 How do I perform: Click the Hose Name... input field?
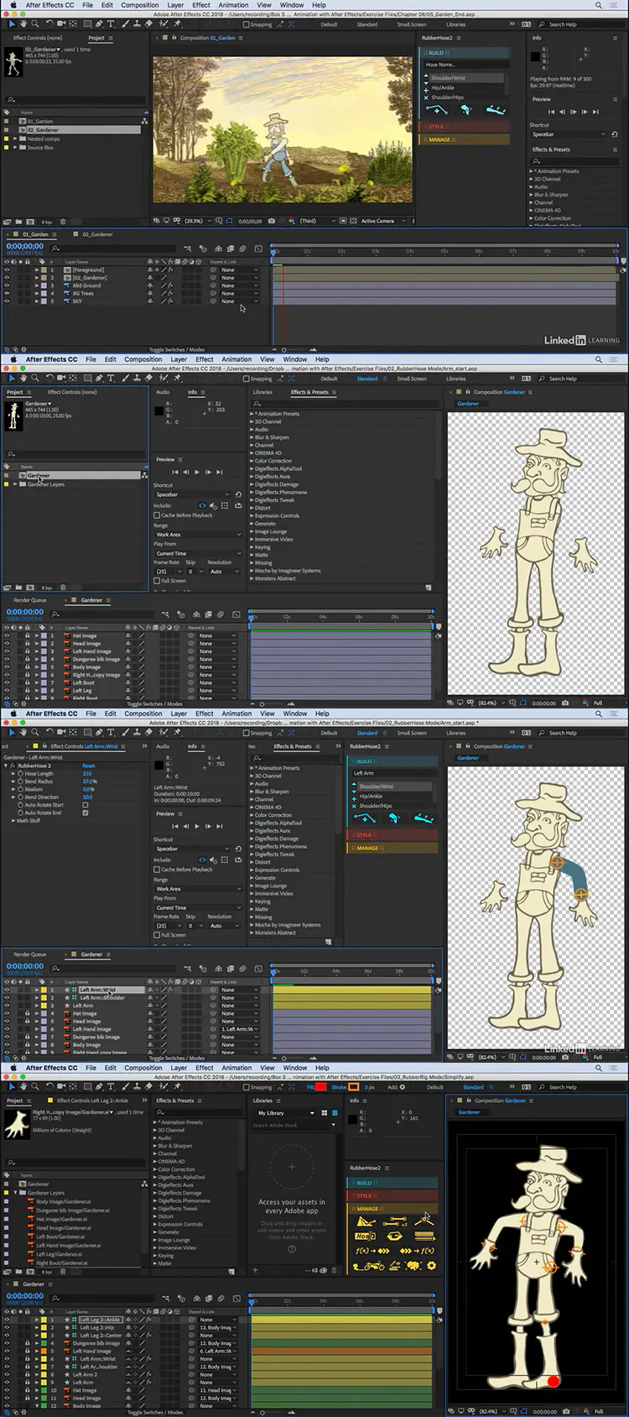[465, 65]
